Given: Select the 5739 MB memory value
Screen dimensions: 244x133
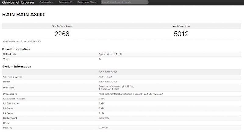Looking at the screenshot, I should [x=103, y=128].
